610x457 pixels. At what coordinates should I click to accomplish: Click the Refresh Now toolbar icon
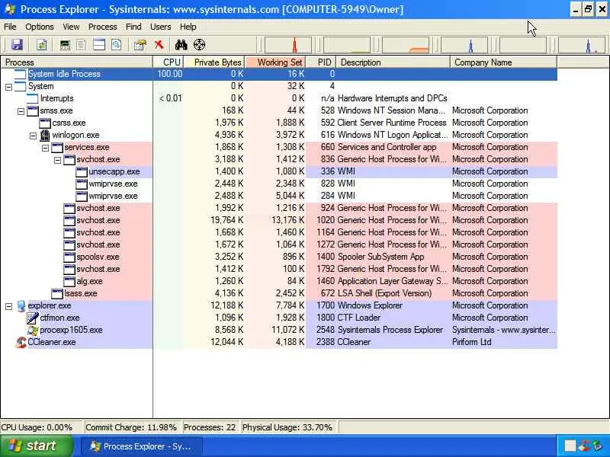(x=42, y=45)
